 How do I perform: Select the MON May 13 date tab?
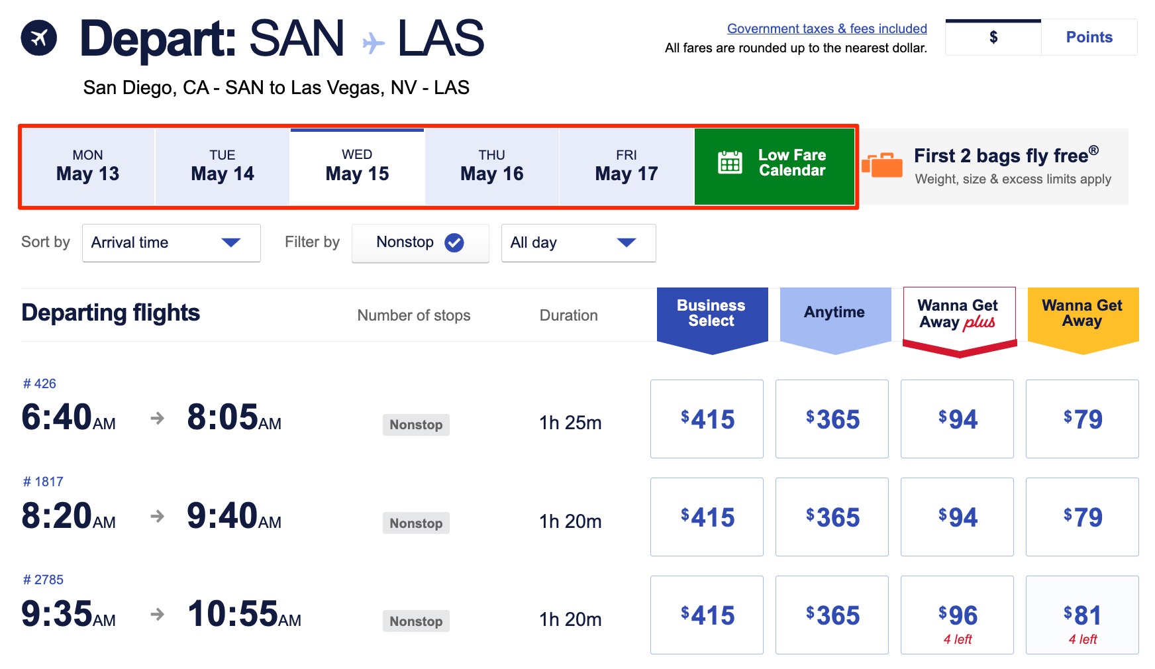click(x=88, y=166)
